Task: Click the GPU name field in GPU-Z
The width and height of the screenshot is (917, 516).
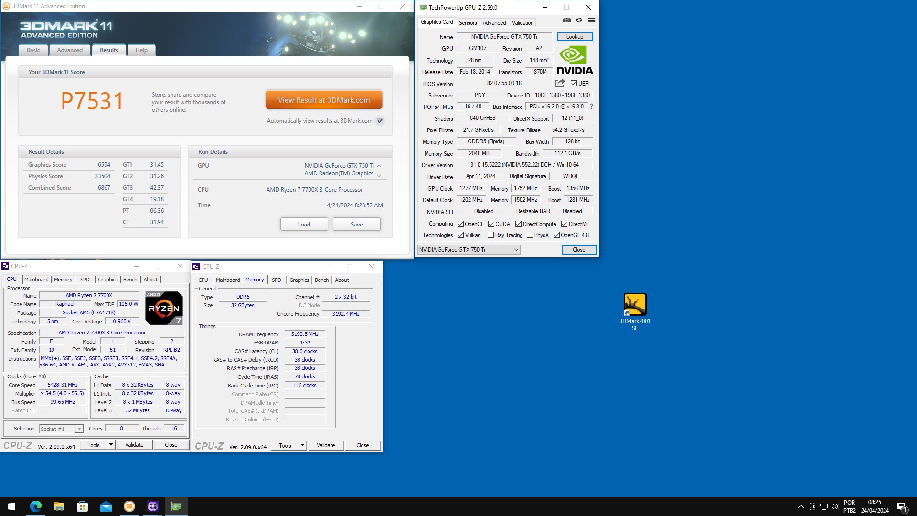Action: (504, 37)
